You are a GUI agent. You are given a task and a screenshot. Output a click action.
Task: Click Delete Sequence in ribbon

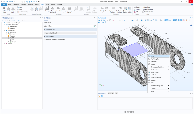(x=148, y=12)
